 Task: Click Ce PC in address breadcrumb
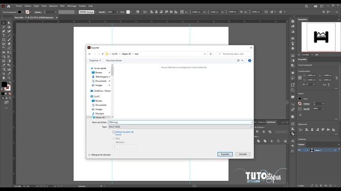coord(115,54)
